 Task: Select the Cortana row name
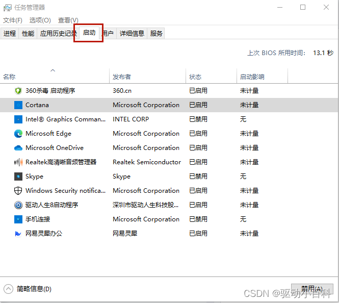point(37,105)
